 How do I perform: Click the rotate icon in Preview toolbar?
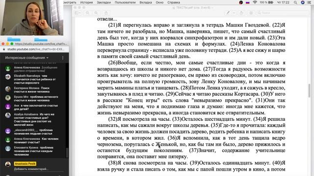tap(241, 13)
